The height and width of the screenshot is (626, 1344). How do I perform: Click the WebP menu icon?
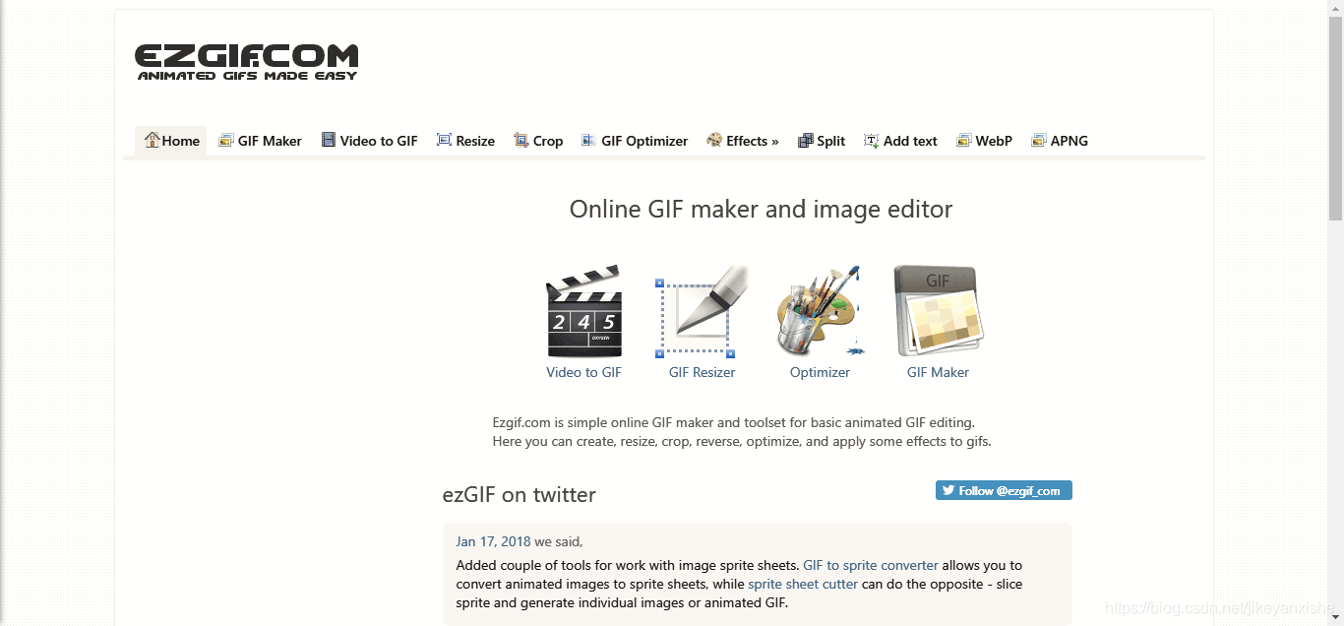[x=963, y=141]
